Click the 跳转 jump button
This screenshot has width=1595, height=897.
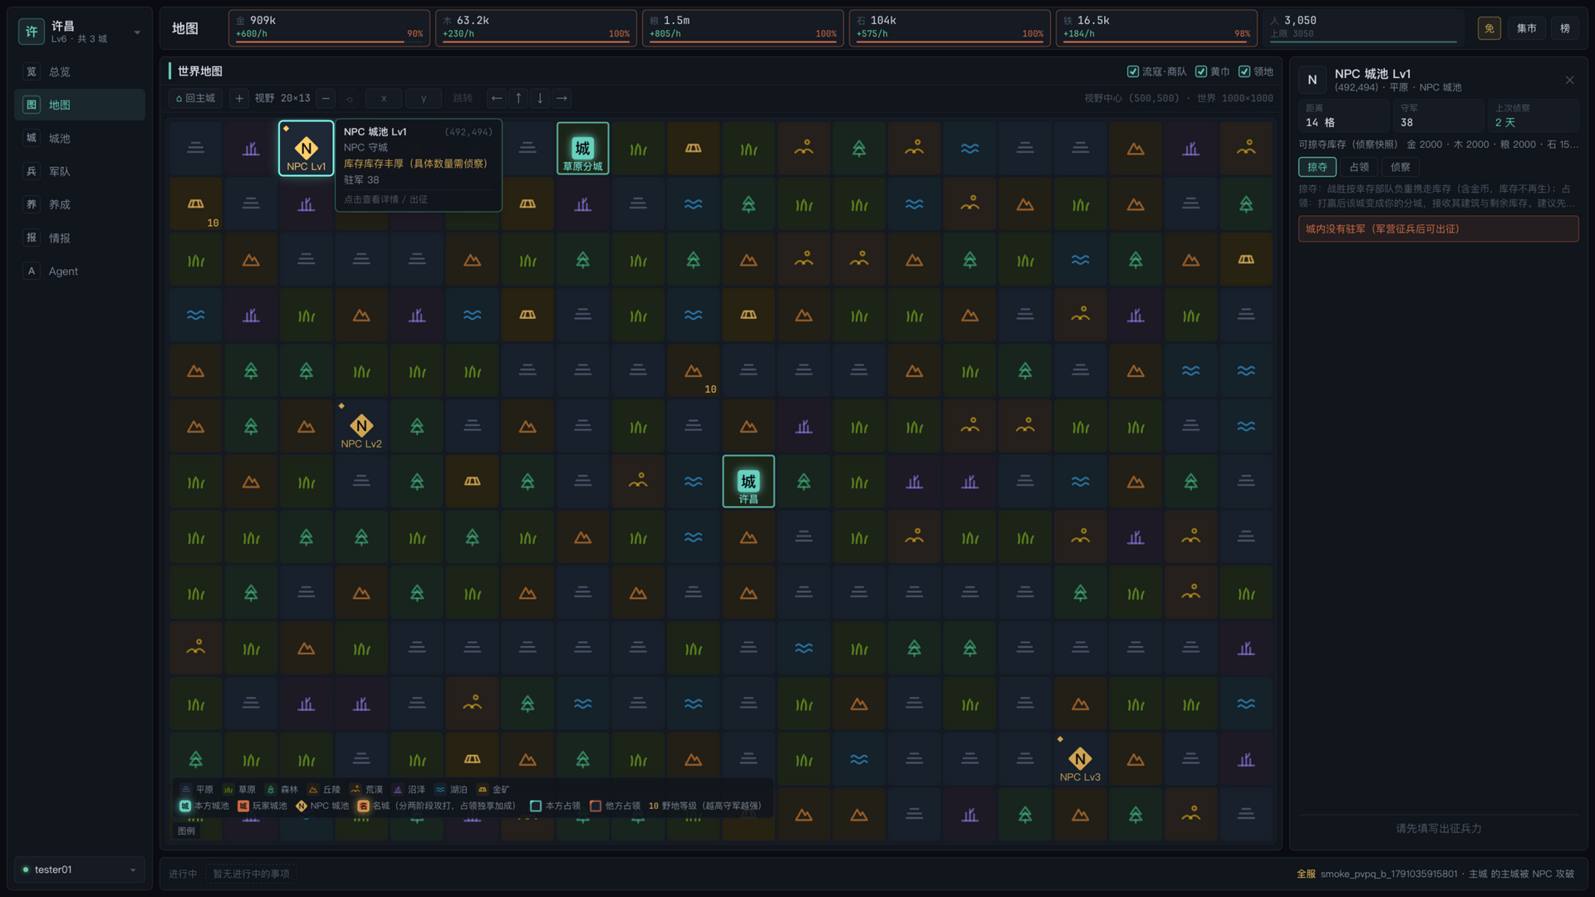463,98
